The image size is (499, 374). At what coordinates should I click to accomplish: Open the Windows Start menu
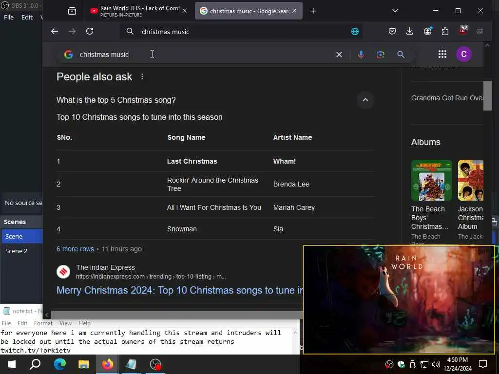tap(12, 364)
